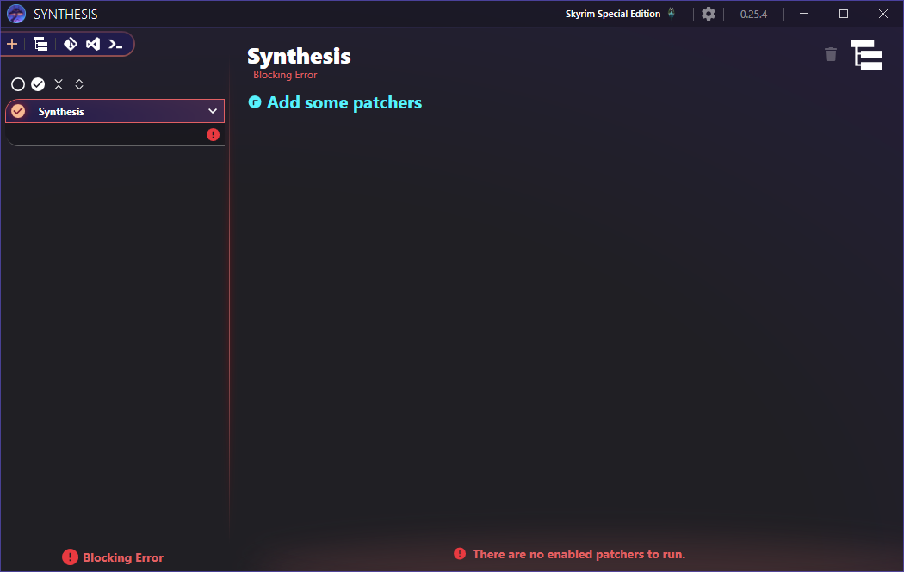Image resolution: width=904 pixels, height=572 pixels.
Task: Enable all patchers with check circle icon
Action: (38, 84)
